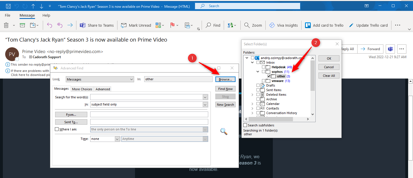The height and width of the screenshot is (178, 413).
Task: Open the Categorize color squares icon
Action: (x=158, y=25)
